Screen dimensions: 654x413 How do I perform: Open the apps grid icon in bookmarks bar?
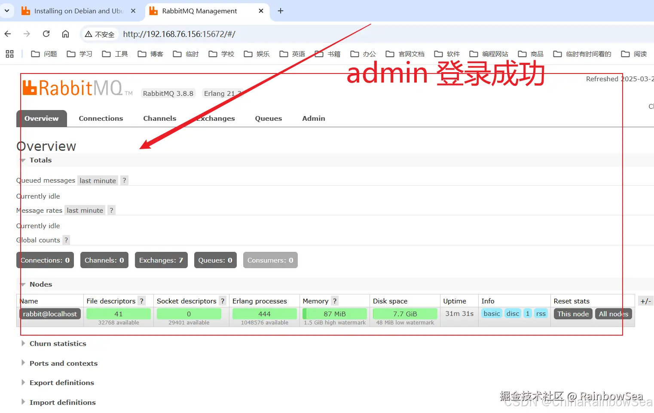pyautogui.click(x=9, y=54)
